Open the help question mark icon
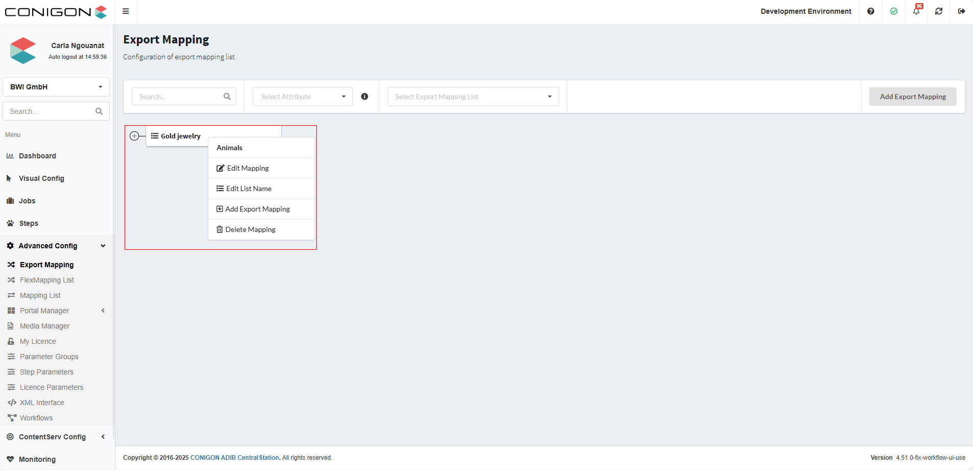The image size is (973, 470). click(871, 11)
